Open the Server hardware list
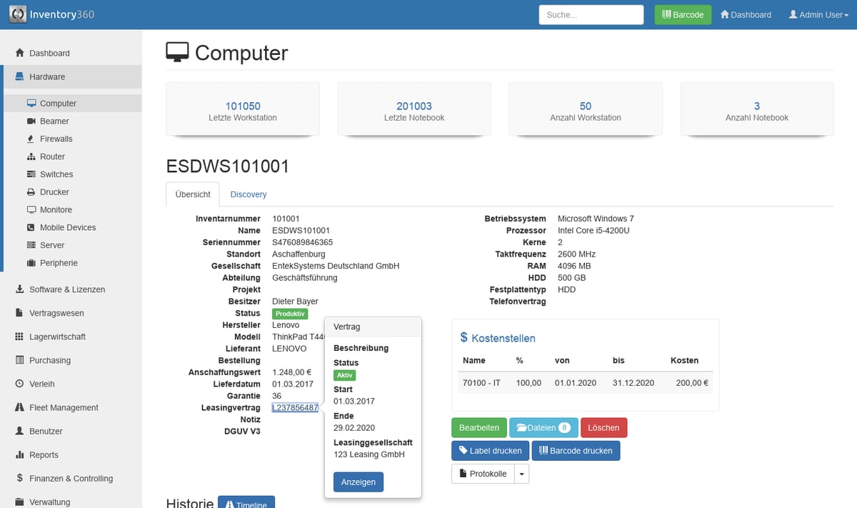 52,245
